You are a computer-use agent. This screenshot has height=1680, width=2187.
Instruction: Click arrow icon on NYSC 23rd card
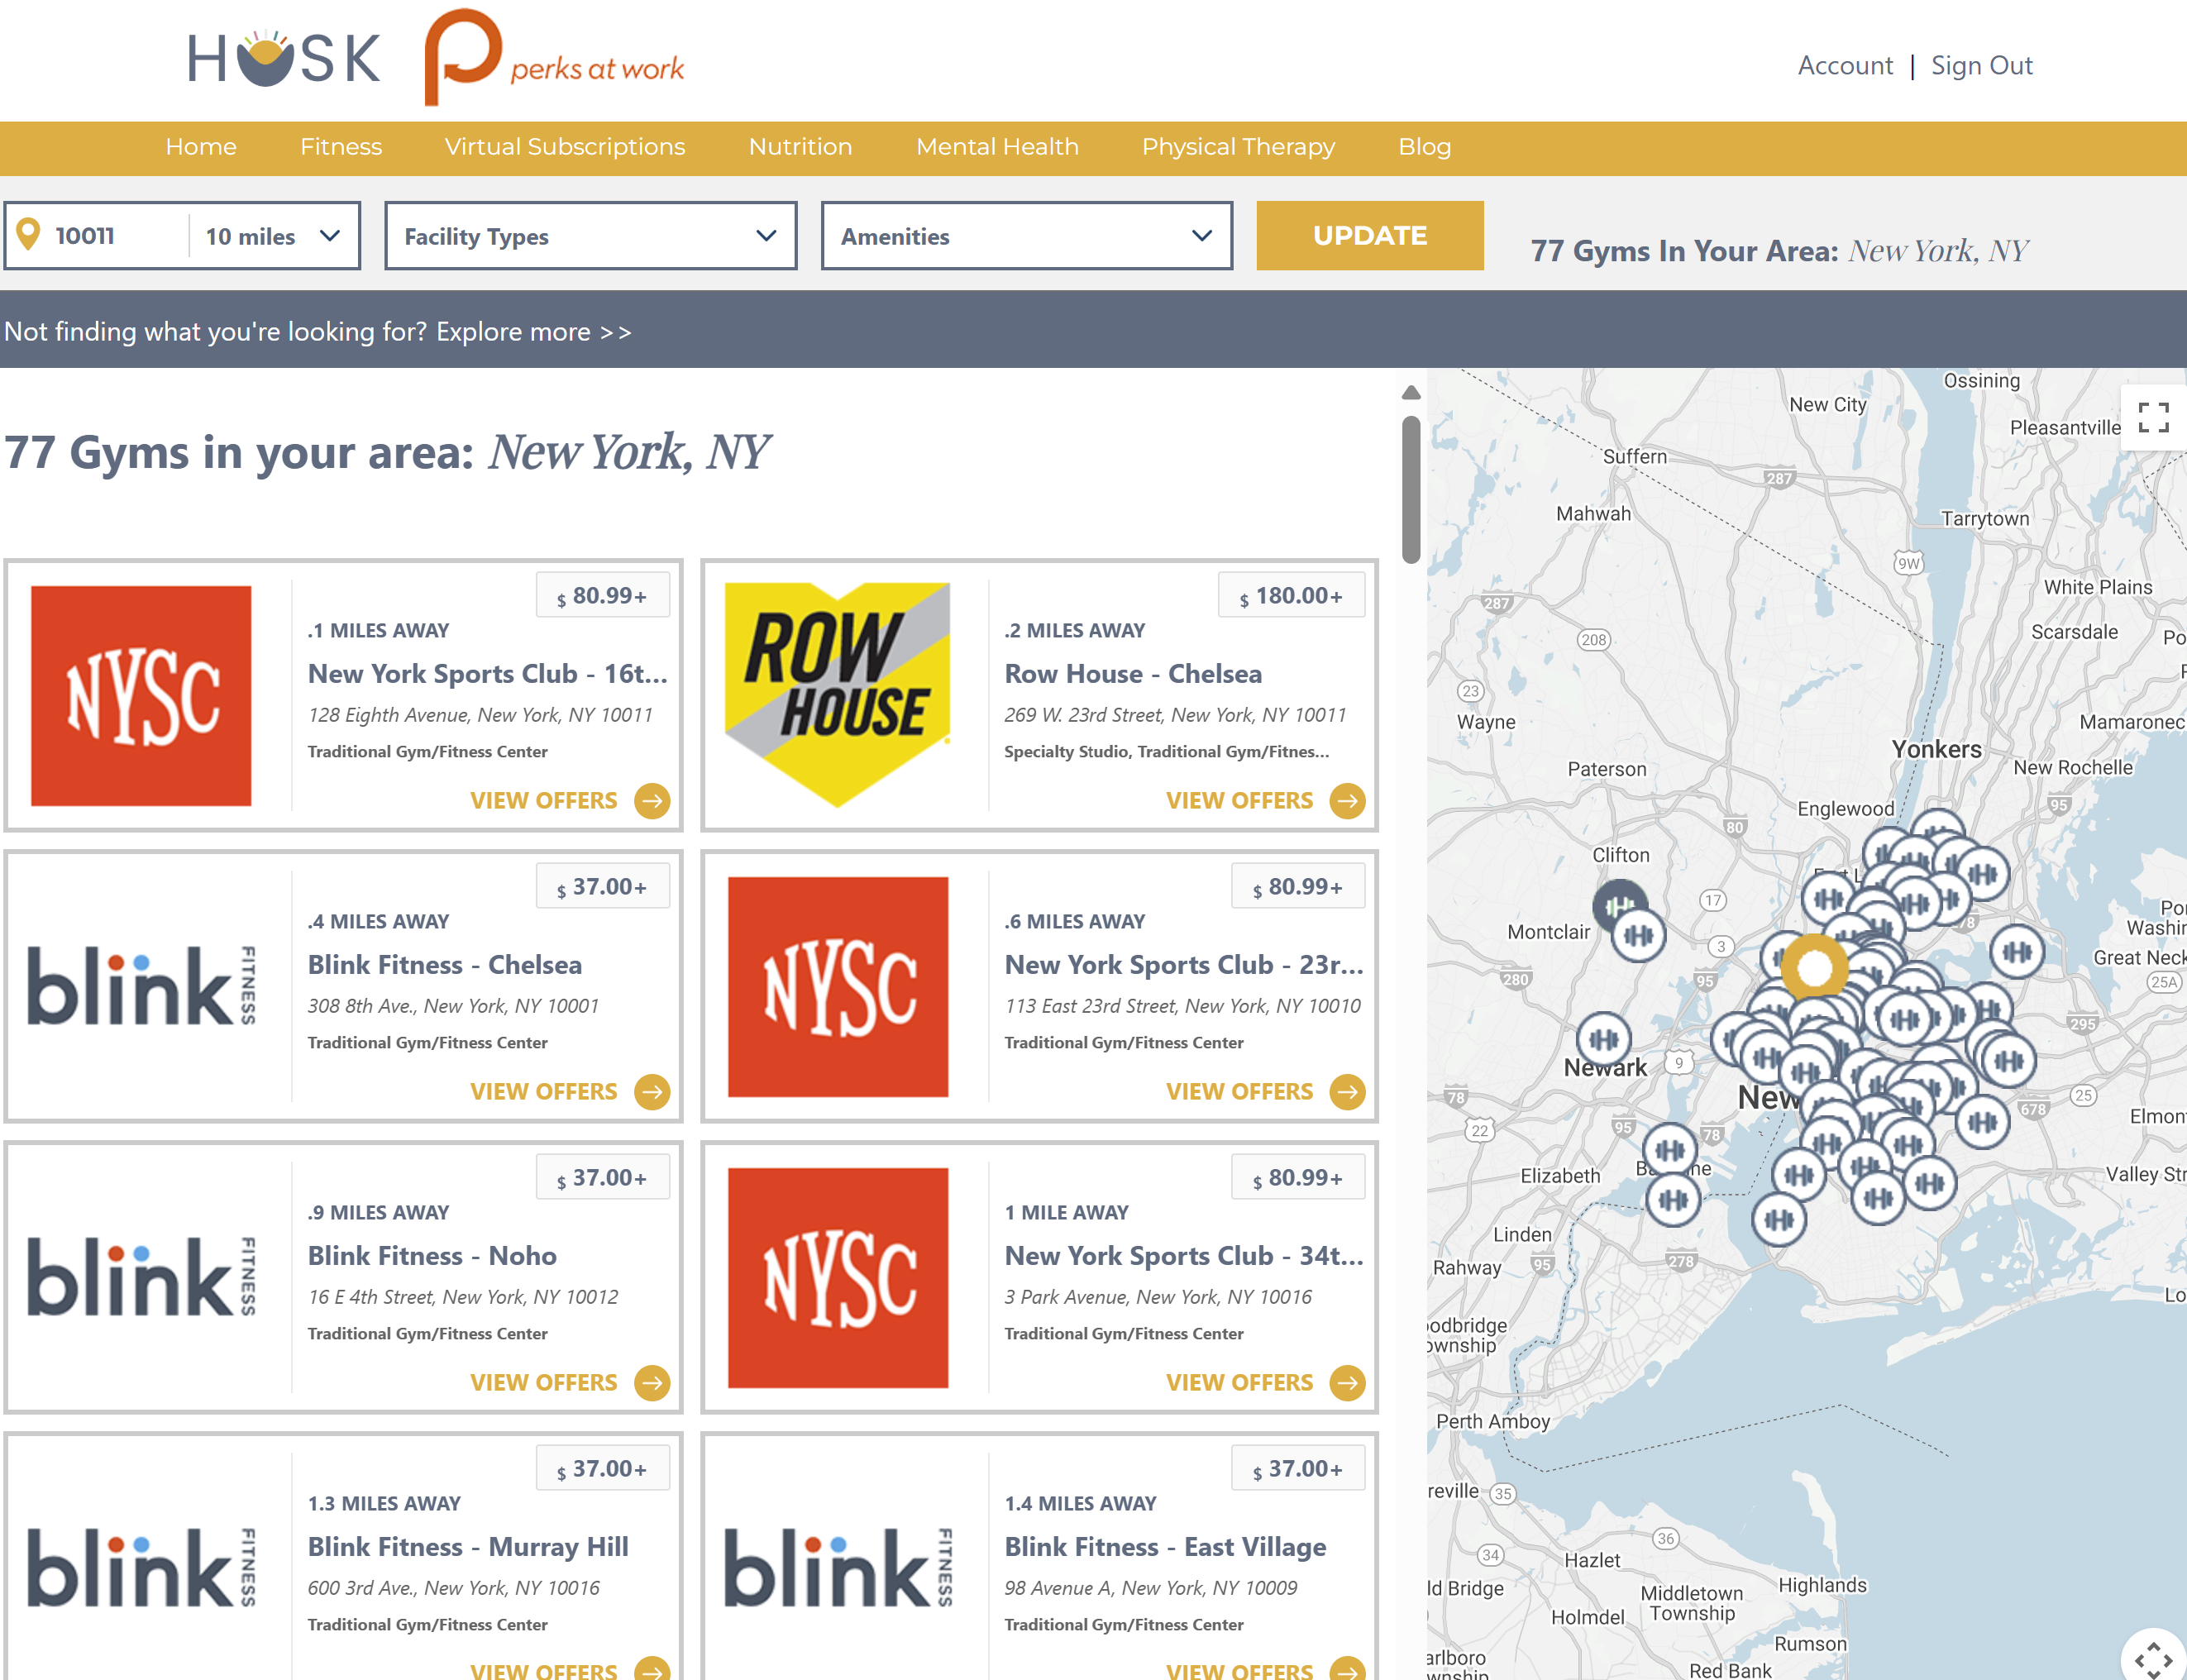pyautogui.click(x=1347, y=1091)
